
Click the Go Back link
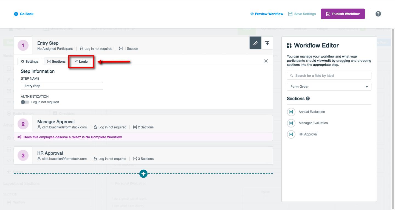coord(24,14)
